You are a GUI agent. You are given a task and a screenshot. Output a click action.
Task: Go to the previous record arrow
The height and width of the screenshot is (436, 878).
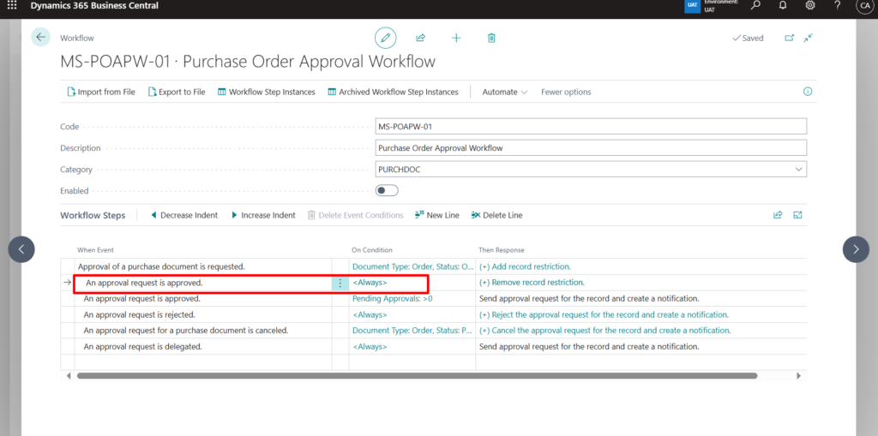pos(21,249)
